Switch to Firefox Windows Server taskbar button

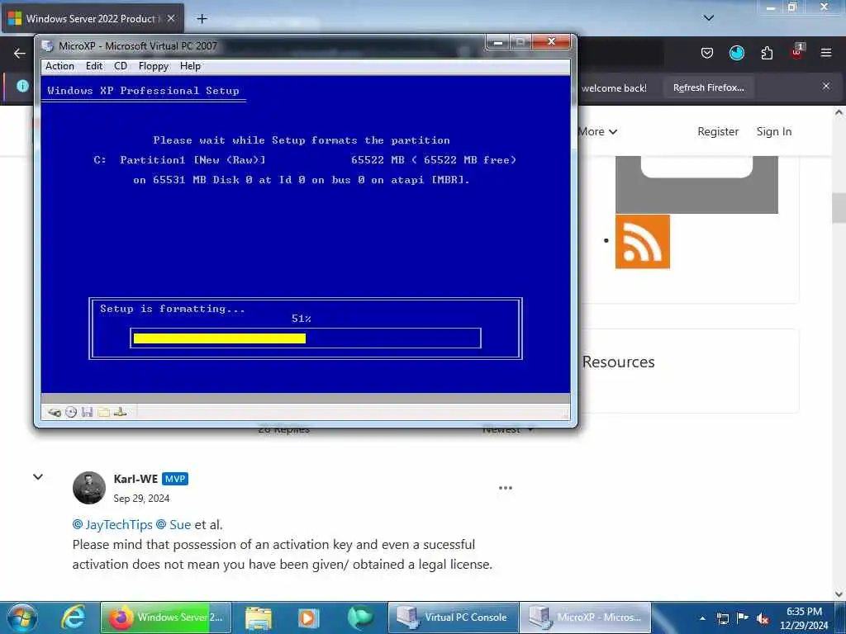[x=166, y=617]
